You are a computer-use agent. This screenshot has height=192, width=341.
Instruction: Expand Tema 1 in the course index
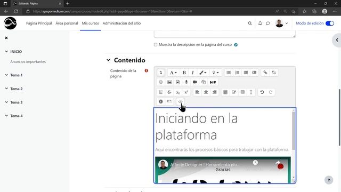click(x=6, y=75)
